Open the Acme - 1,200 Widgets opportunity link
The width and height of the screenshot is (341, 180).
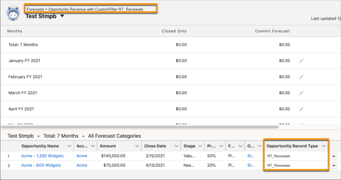tap(42, 156)
